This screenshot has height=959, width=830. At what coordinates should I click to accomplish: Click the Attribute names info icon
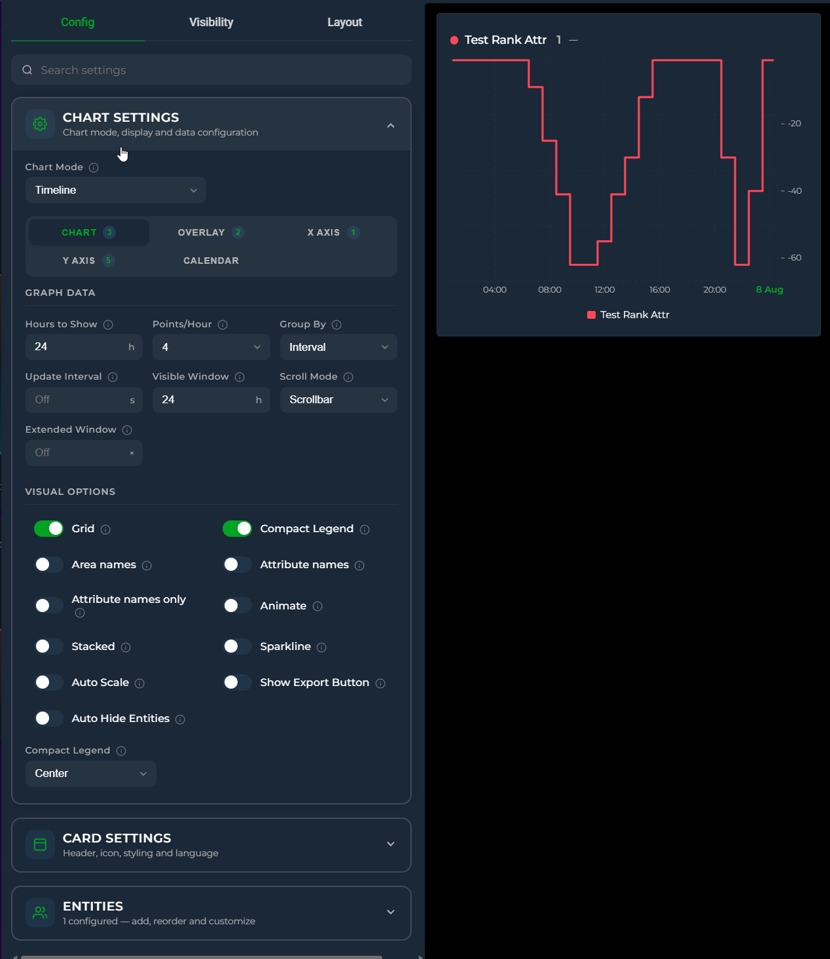tap(359, 566)
